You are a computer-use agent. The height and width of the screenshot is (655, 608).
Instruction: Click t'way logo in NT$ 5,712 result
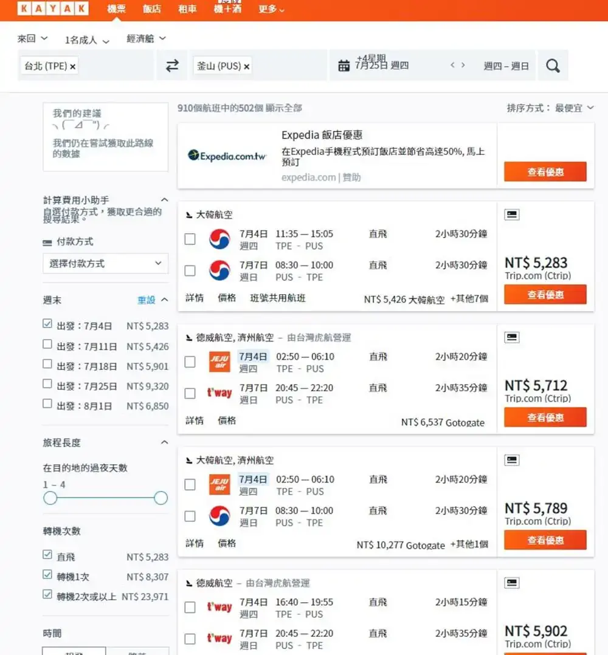(219, 393)
